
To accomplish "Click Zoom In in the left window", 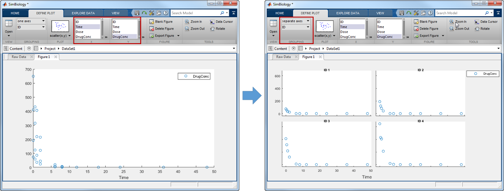I will point(193,22).
